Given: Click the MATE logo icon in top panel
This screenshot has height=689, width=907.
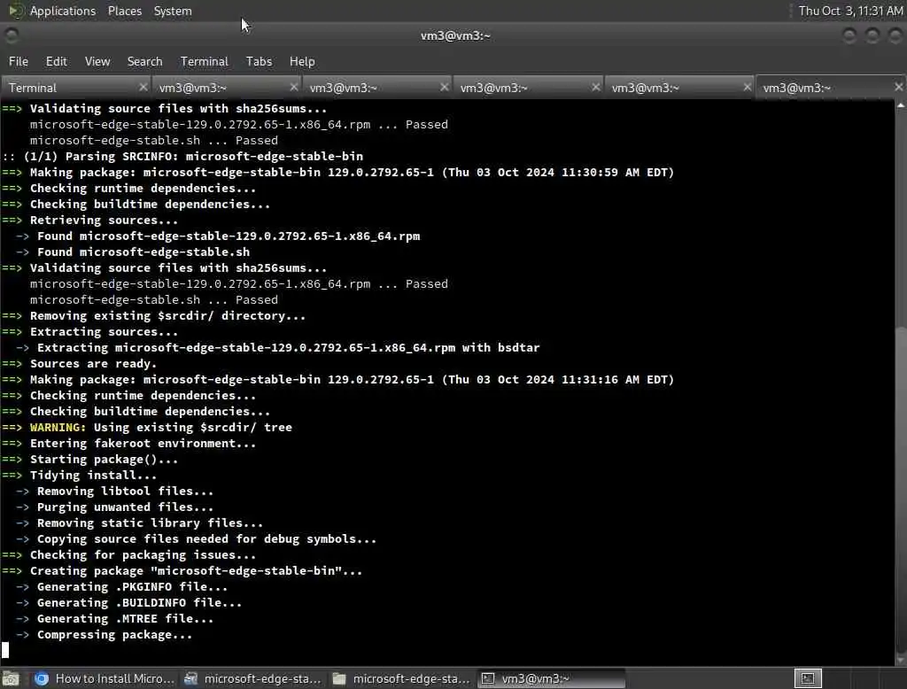Looking at the screenshot, I should tap(16, 11).
